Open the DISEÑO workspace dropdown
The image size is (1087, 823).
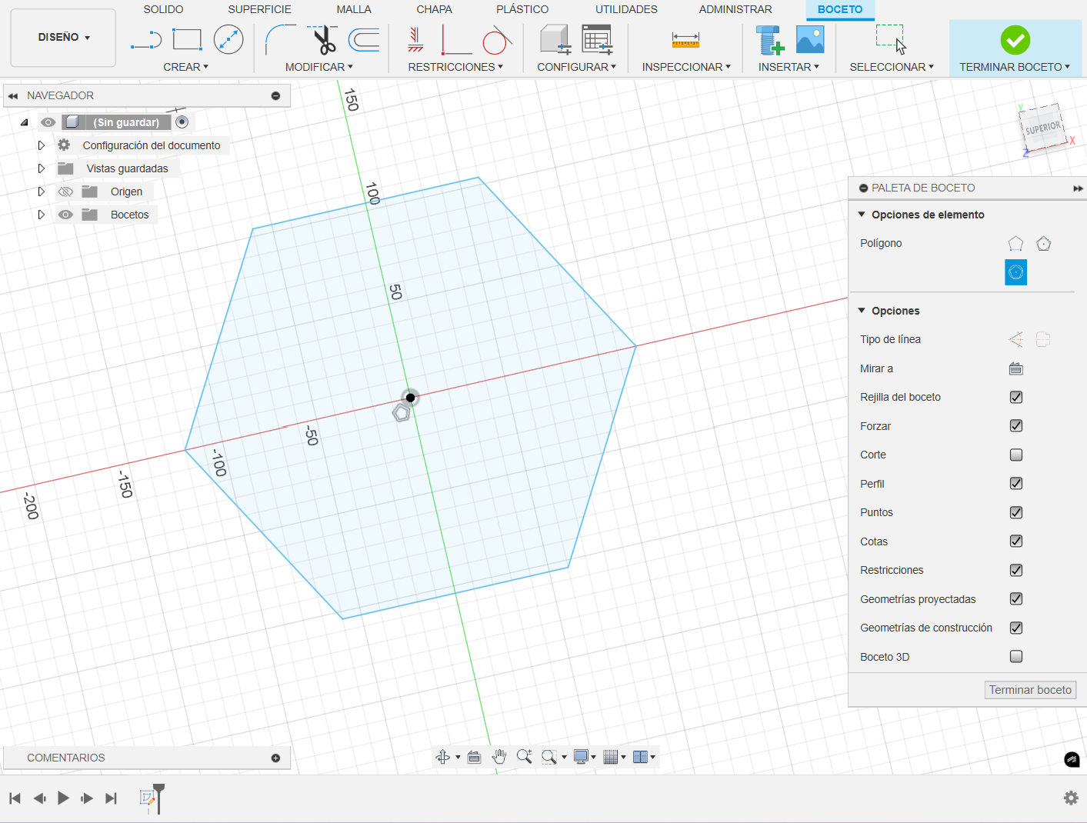[63, 38]
